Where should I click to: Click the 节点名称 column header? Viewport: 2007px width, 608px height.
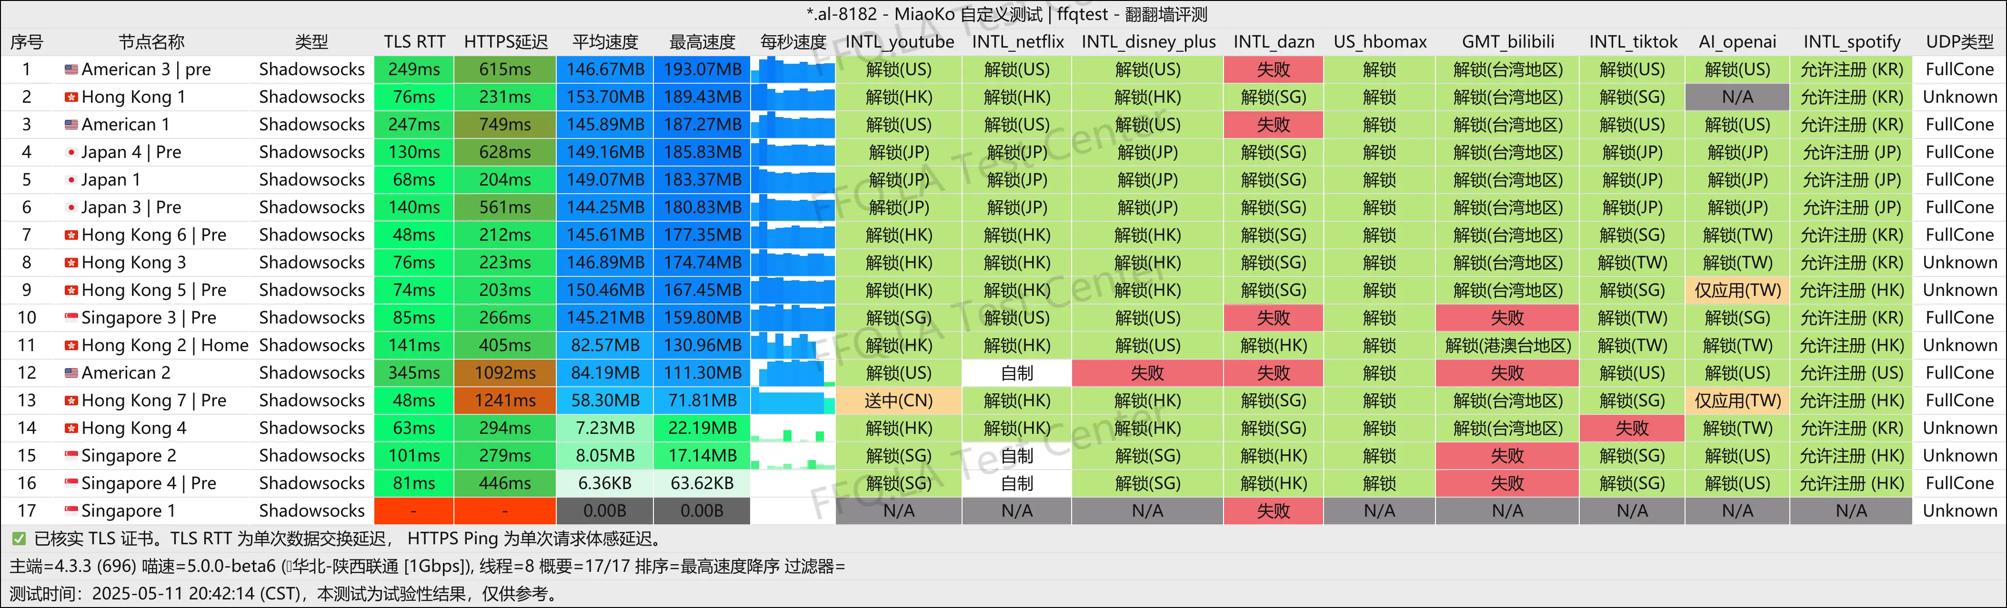click(x=151, y=42)
